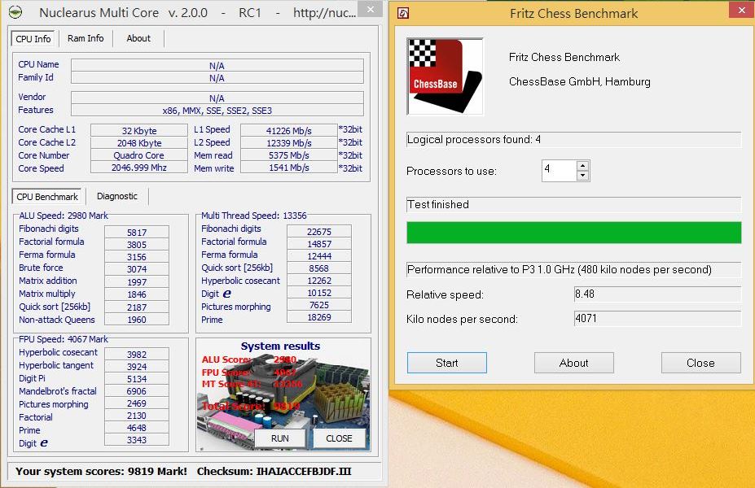The width and height of the screenshot is (755, 488).
Task: Click FPU Mandelbrot's fractal score 6906
Action: coord(137,391)
